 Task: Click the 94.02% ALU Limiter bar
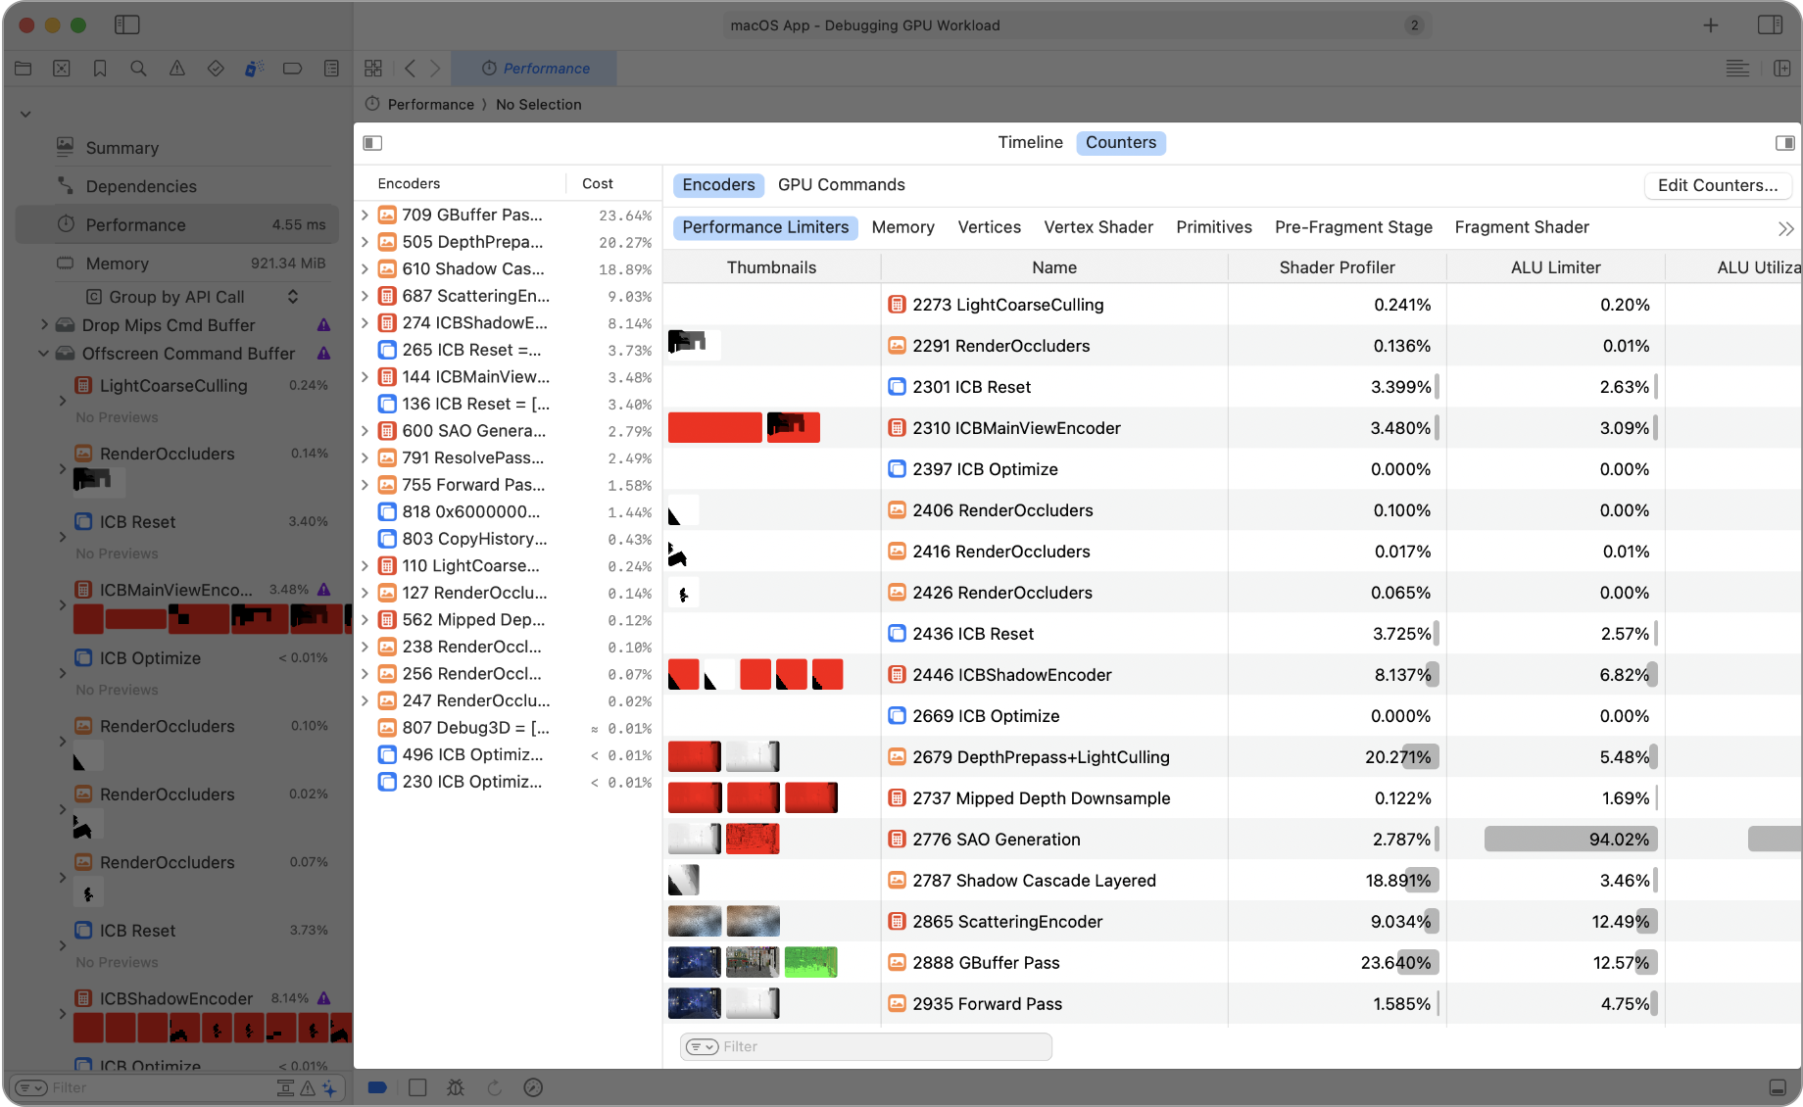point(1570,840)
